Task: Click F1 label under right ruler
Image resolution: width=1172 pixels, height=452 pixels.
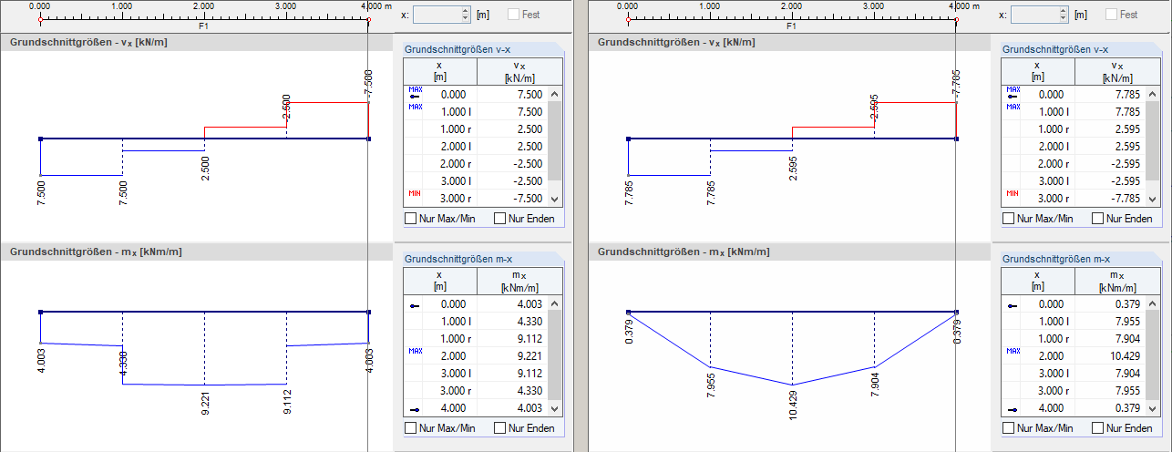Action: point(791,26)
